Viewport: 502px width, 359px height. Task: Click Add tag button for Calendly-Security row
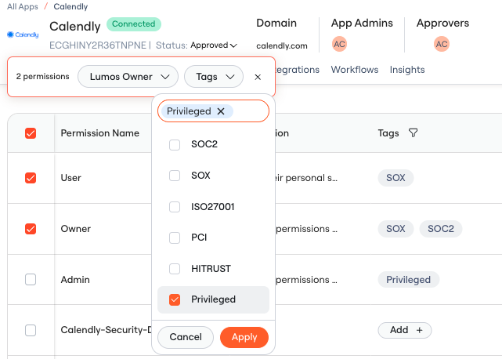(x=405, y=330)
